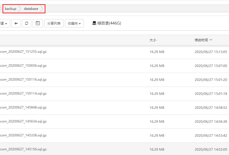
Task: Refresh the file list
Action: 27,23
